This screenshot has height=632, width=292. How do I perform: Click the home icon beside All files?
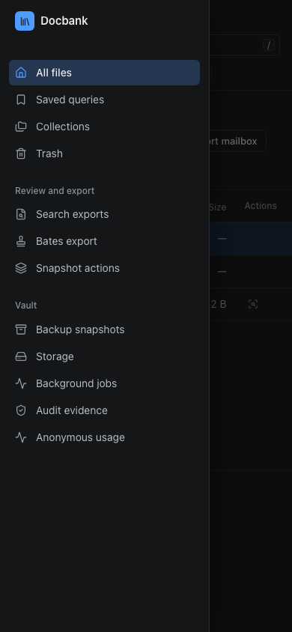pos(21,73)
